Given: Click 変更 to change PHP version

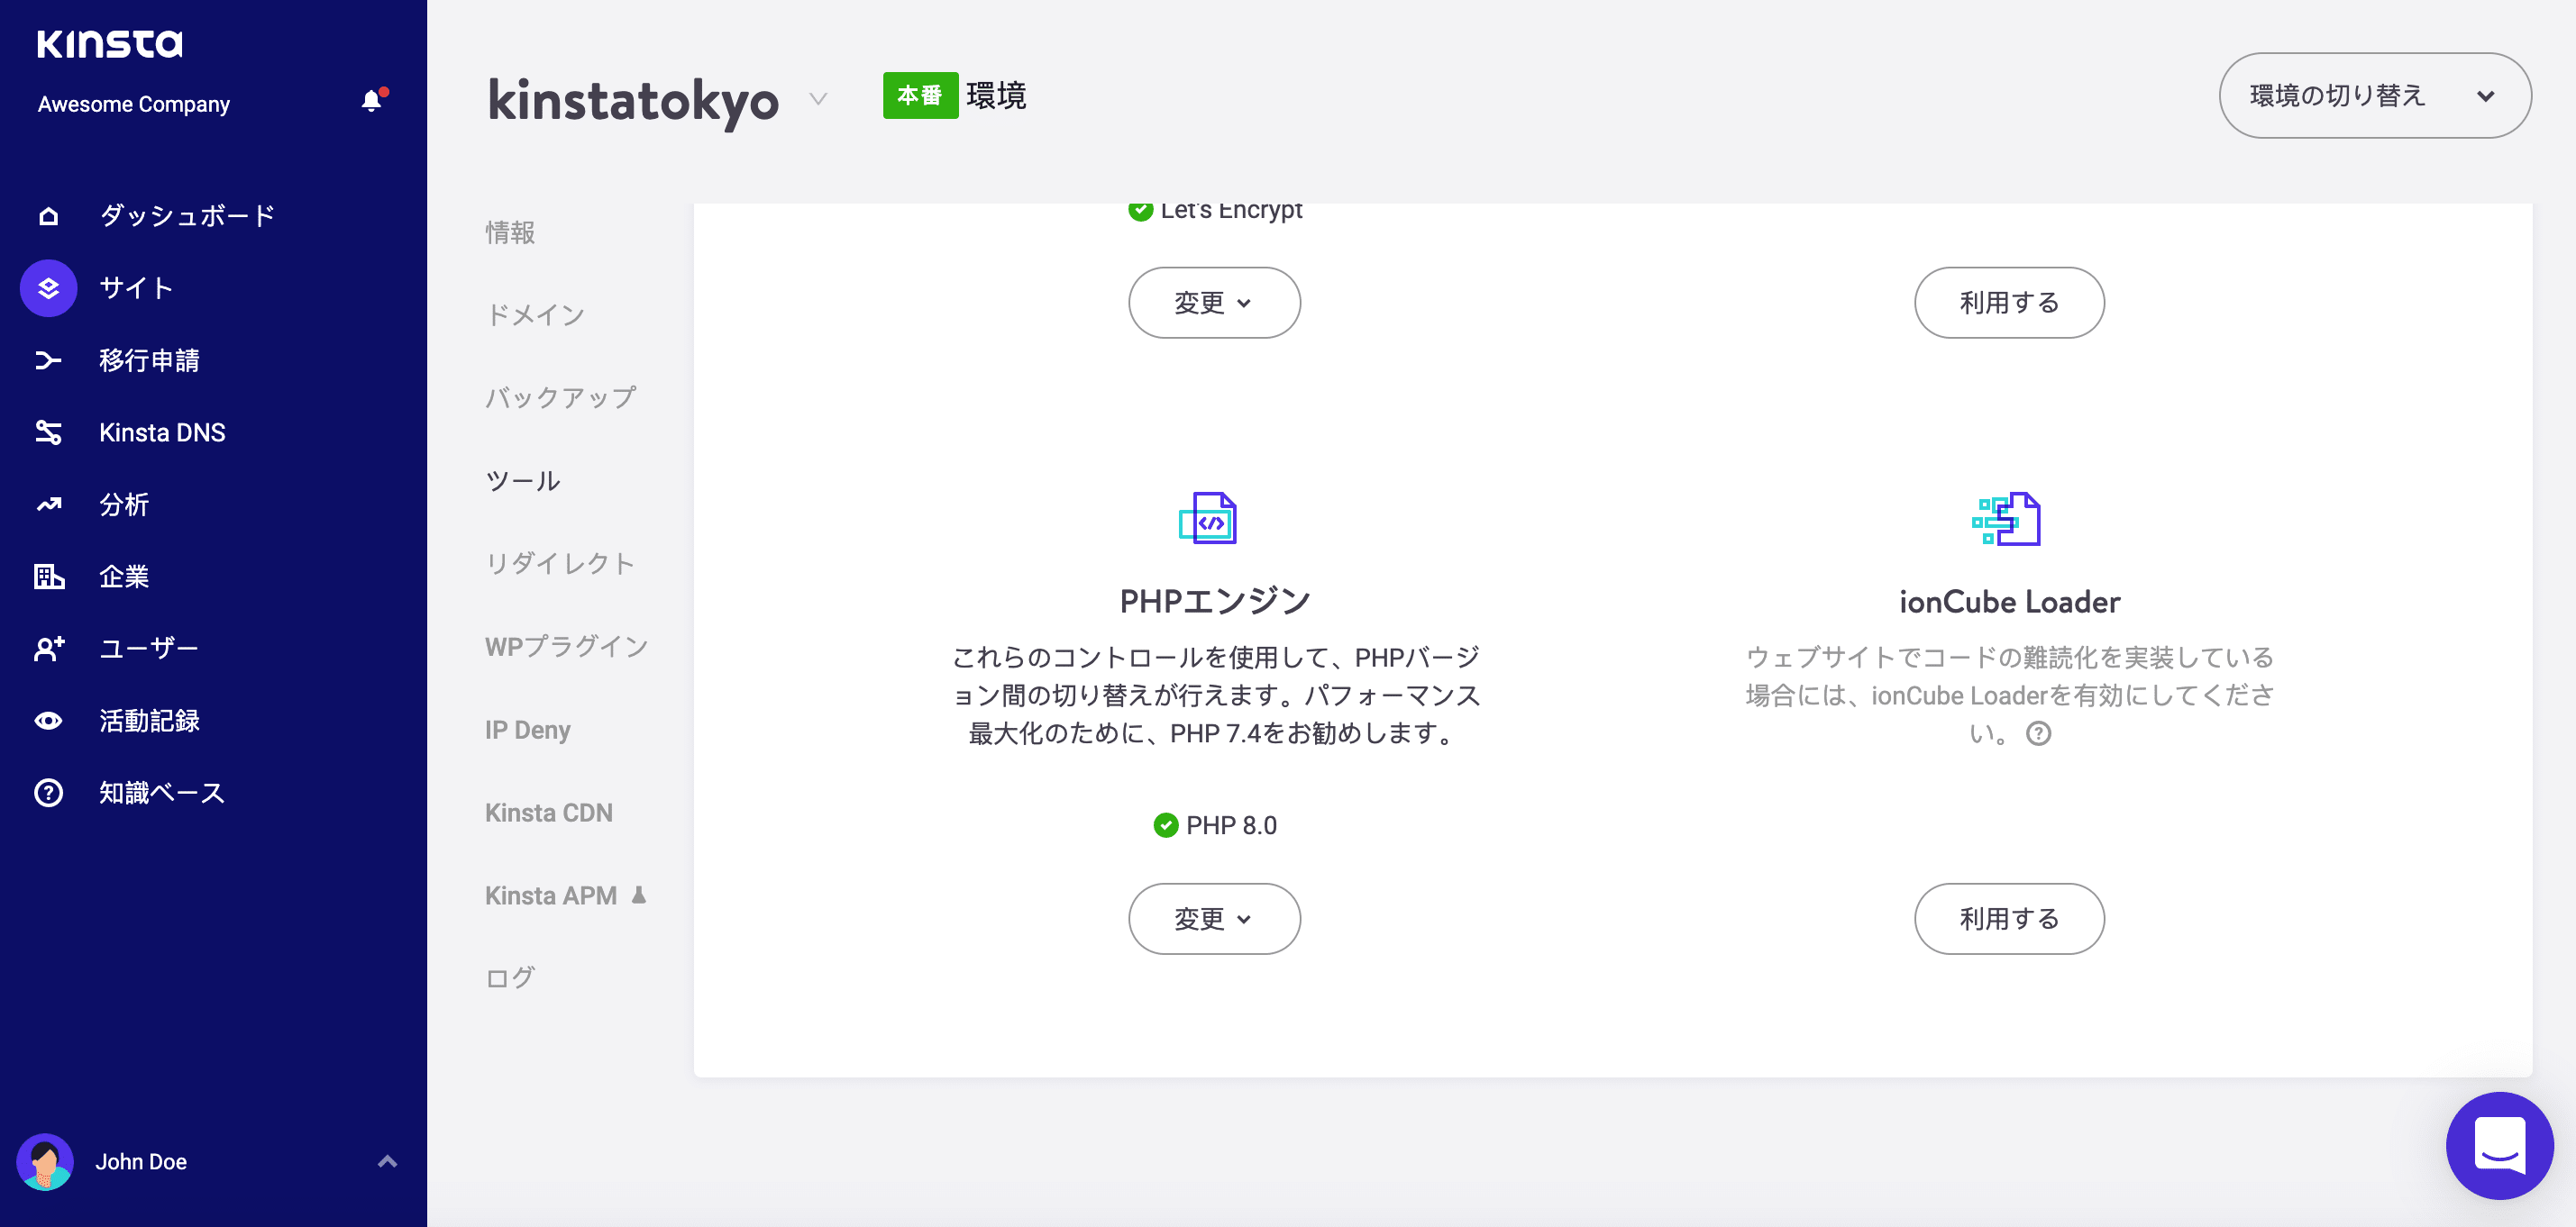Looking at the screenshot, I should [x=1214, y=918].
